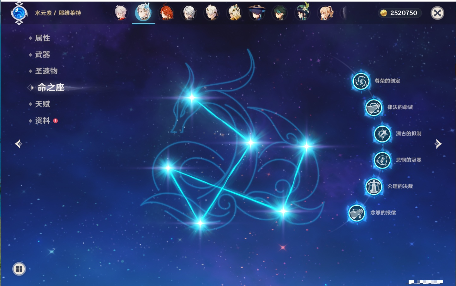Go to next character with right arrow

(438, 144)
